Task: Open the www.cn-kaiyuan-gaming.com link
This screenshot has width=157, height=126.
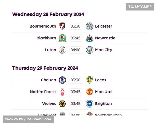Action: (28, 119)
